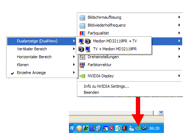Click the Farbkorrektur monitor icon

tap(82, 65)
